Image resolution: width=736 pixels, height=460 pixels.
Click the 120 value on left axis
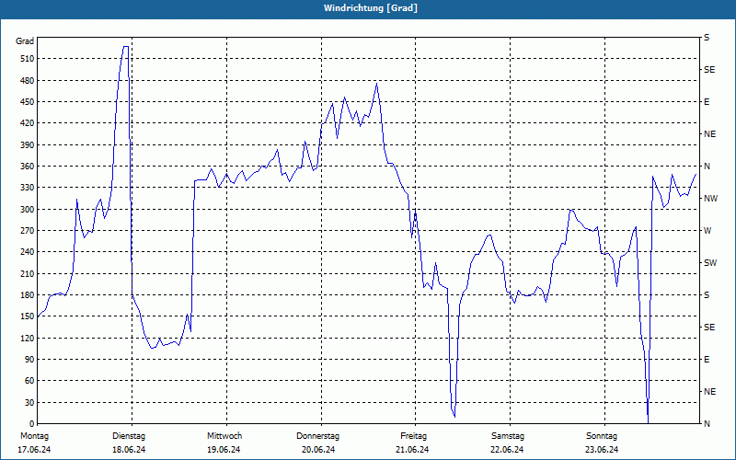pyautogui.click(x=28, y=338)
